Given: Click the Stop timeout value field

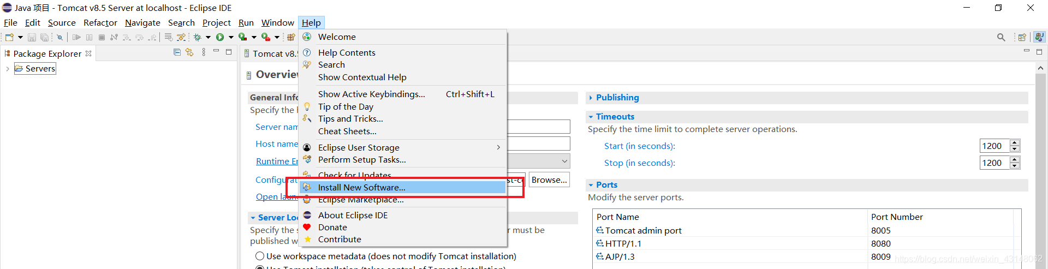Looking at the screenshot, I should pyautogui.click(x=995, y=163).
